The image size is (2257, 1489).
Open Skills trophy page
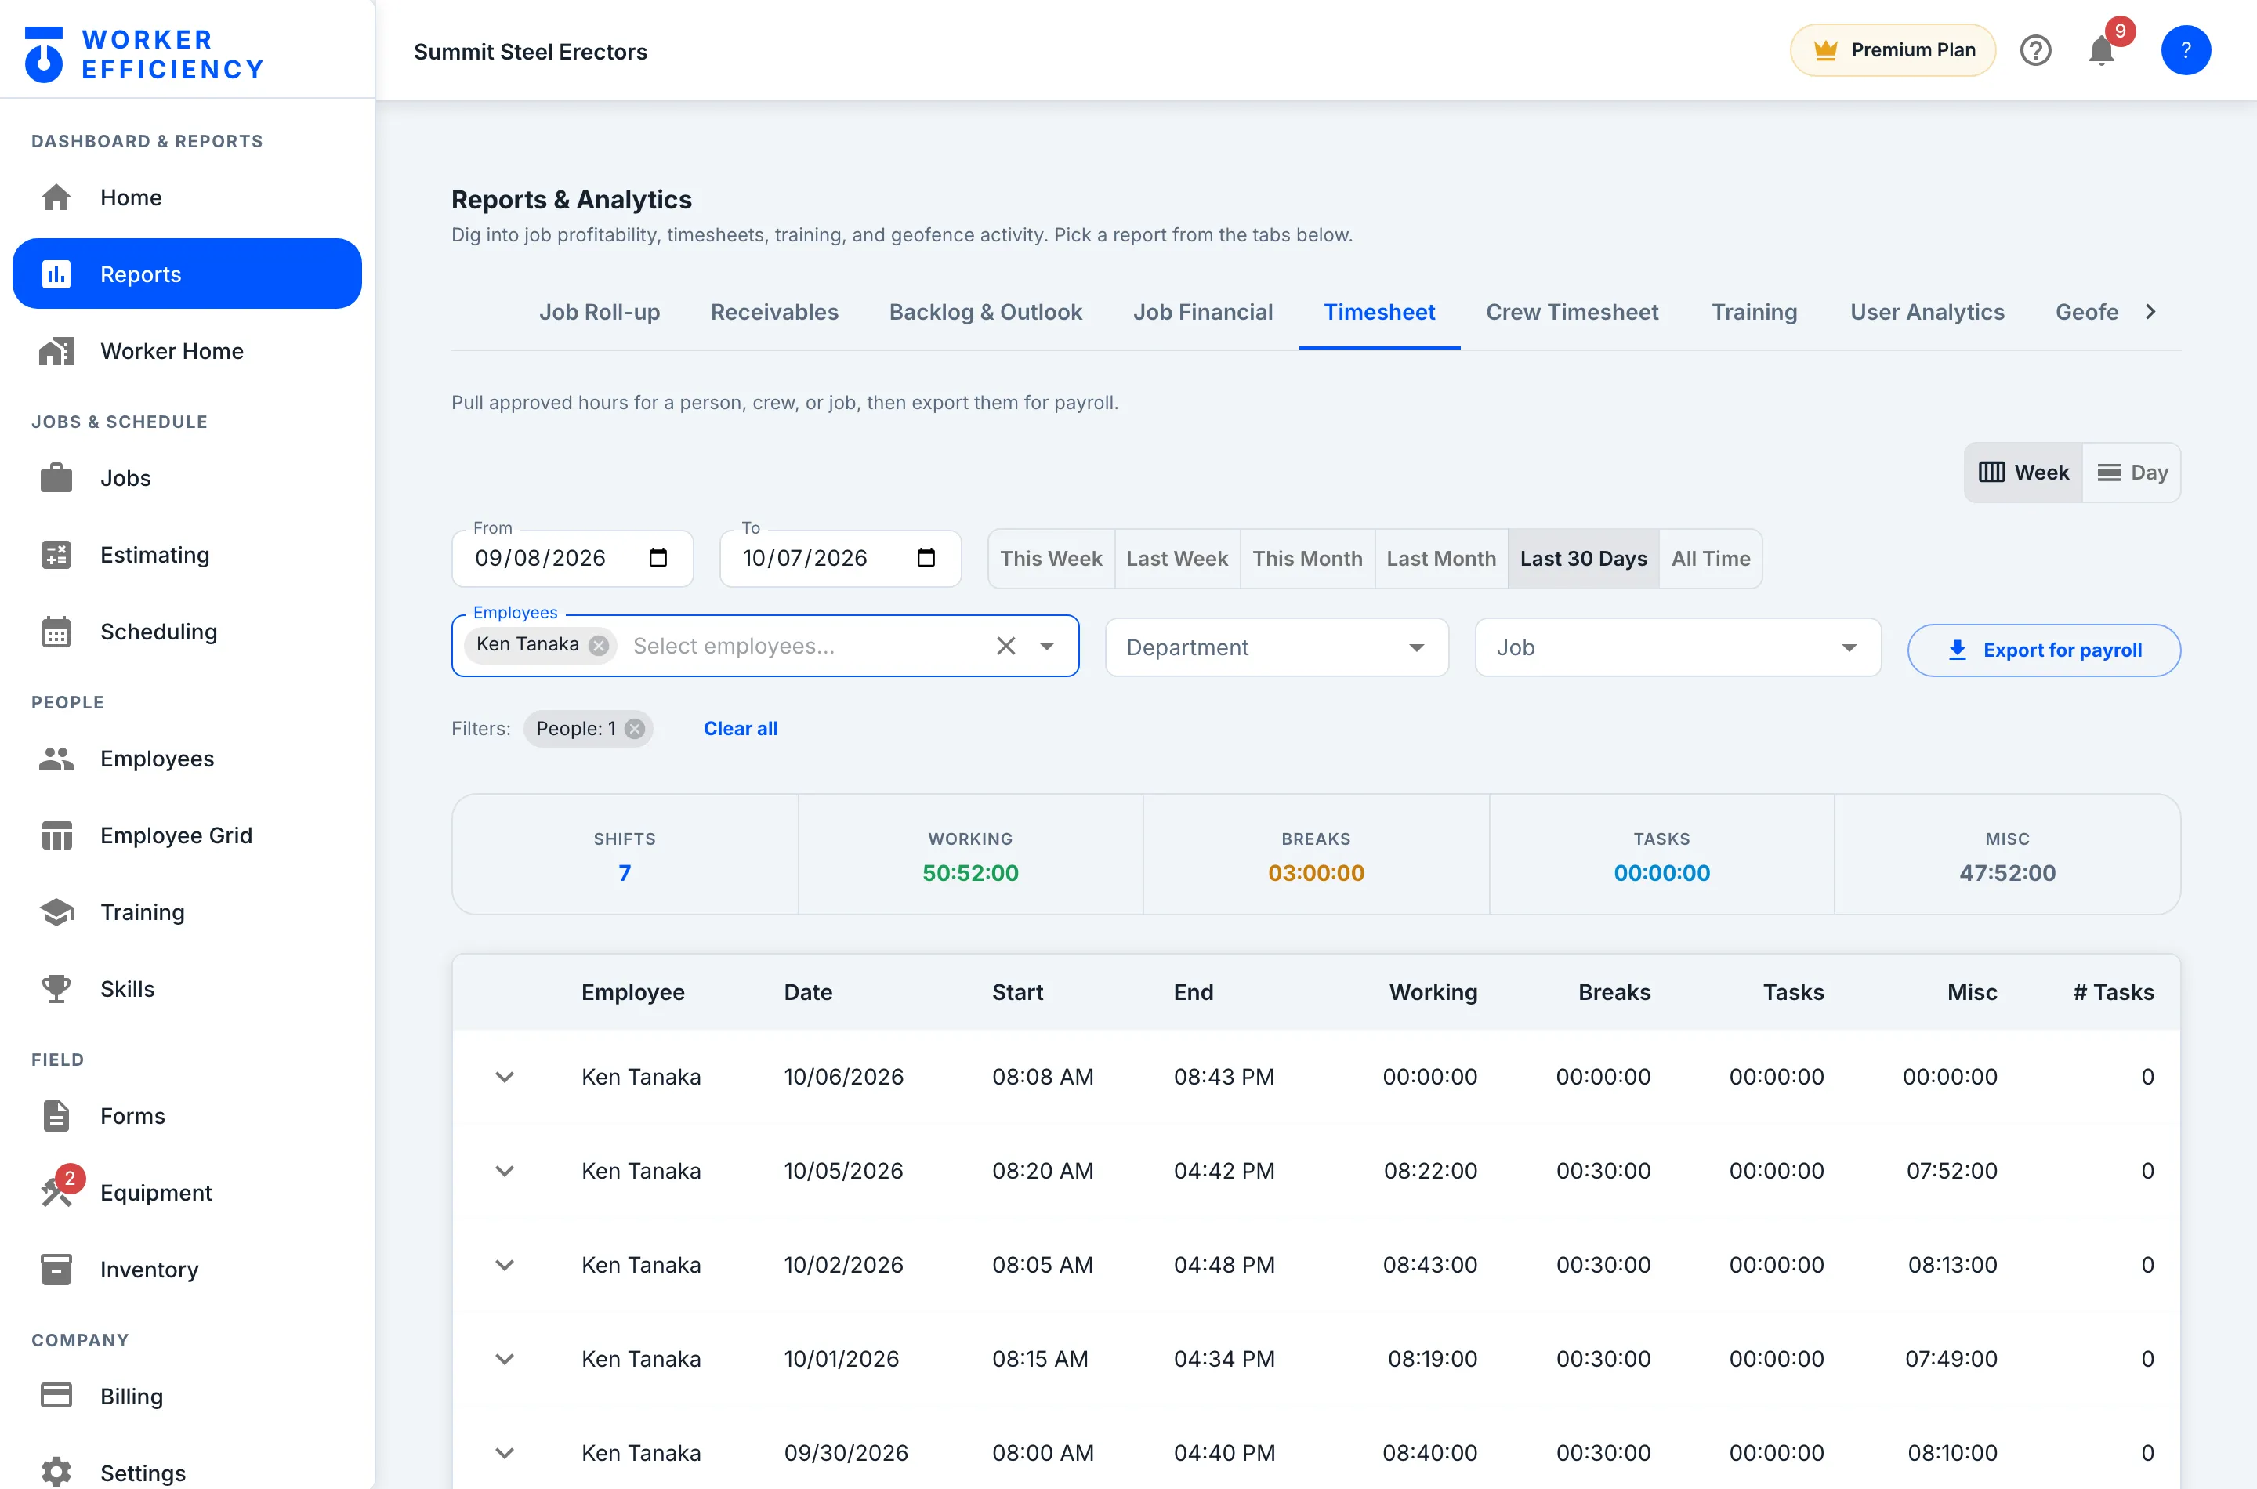[x=187, y=988]
